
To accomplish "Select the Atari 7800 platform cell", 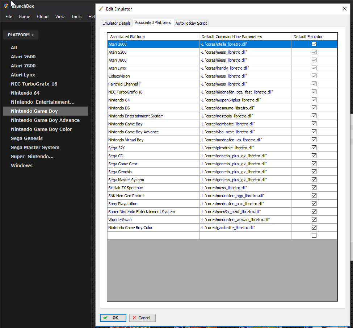I will [x=153, y=60].
